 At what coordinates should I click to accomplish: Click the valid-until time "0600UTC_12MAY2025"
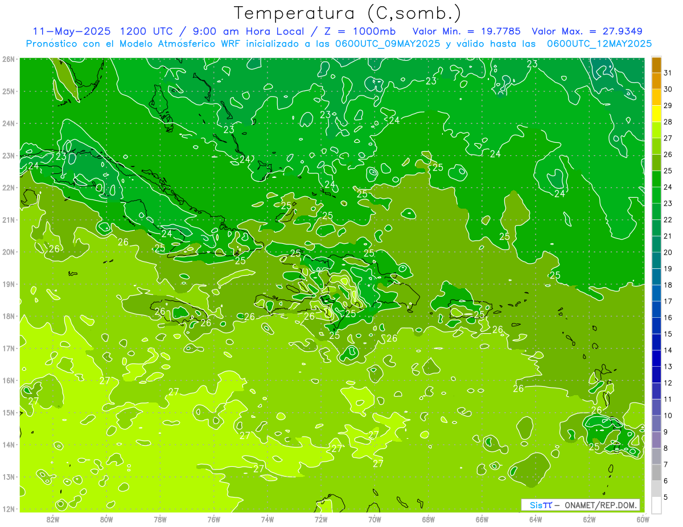599,43
